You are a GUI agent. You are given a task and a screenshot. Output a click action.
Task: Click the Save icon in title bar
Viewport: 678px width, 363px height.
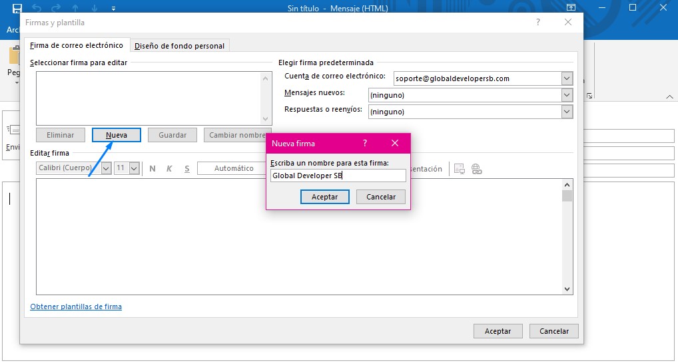[17, 8]
